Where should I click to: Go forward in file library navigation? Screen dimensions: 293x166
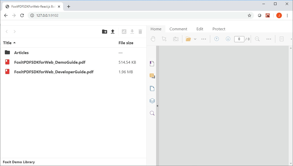coord(15,32)
